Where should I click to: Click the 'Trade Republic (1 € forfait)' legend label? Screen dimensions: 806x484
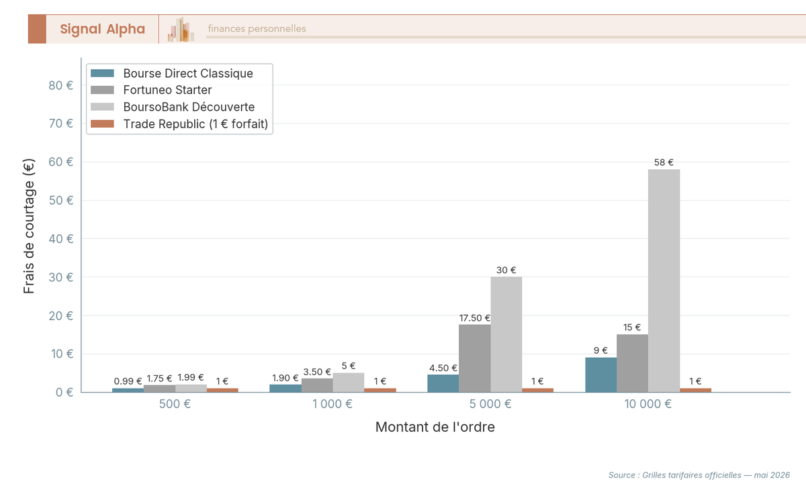(195, 124)
